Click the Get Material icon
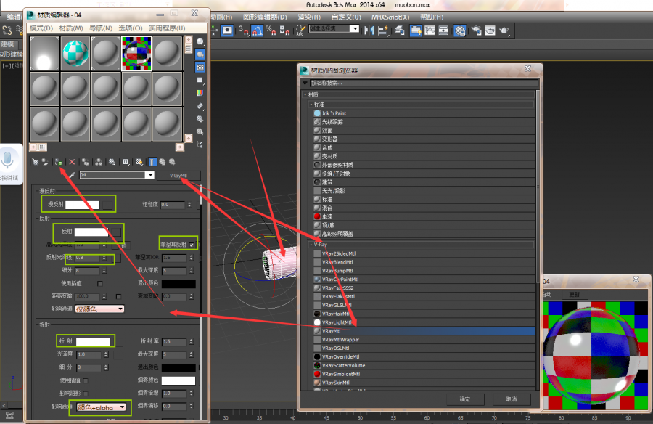 [x=35, y=161]
